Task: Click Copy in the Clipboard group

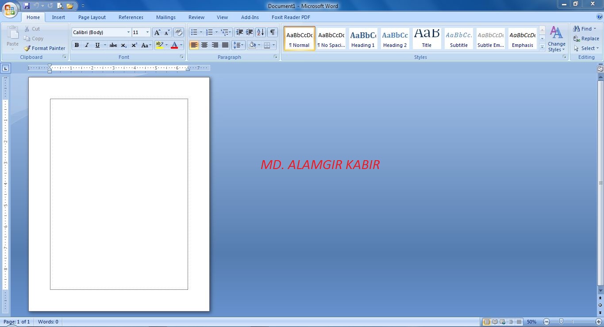Action: (34, 38)
